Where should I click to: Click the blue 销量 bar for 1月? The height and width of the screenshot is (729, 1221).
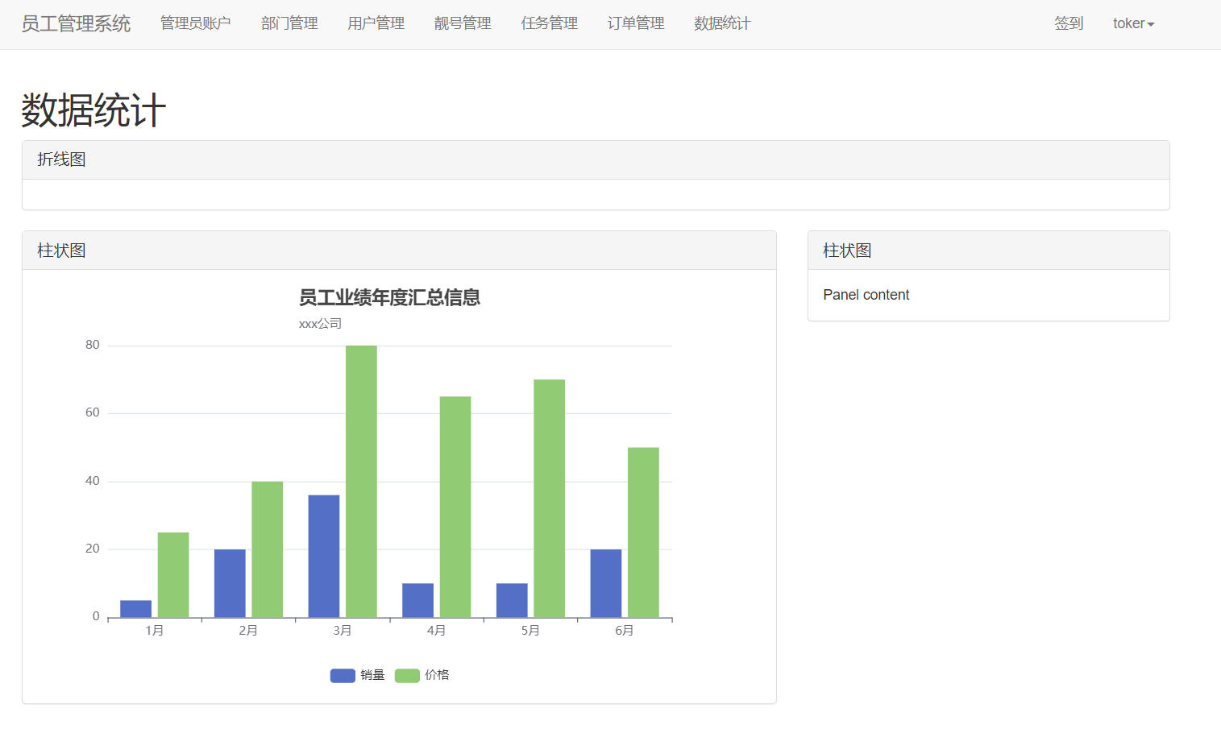pyautogui.click(x=135, y=609)
